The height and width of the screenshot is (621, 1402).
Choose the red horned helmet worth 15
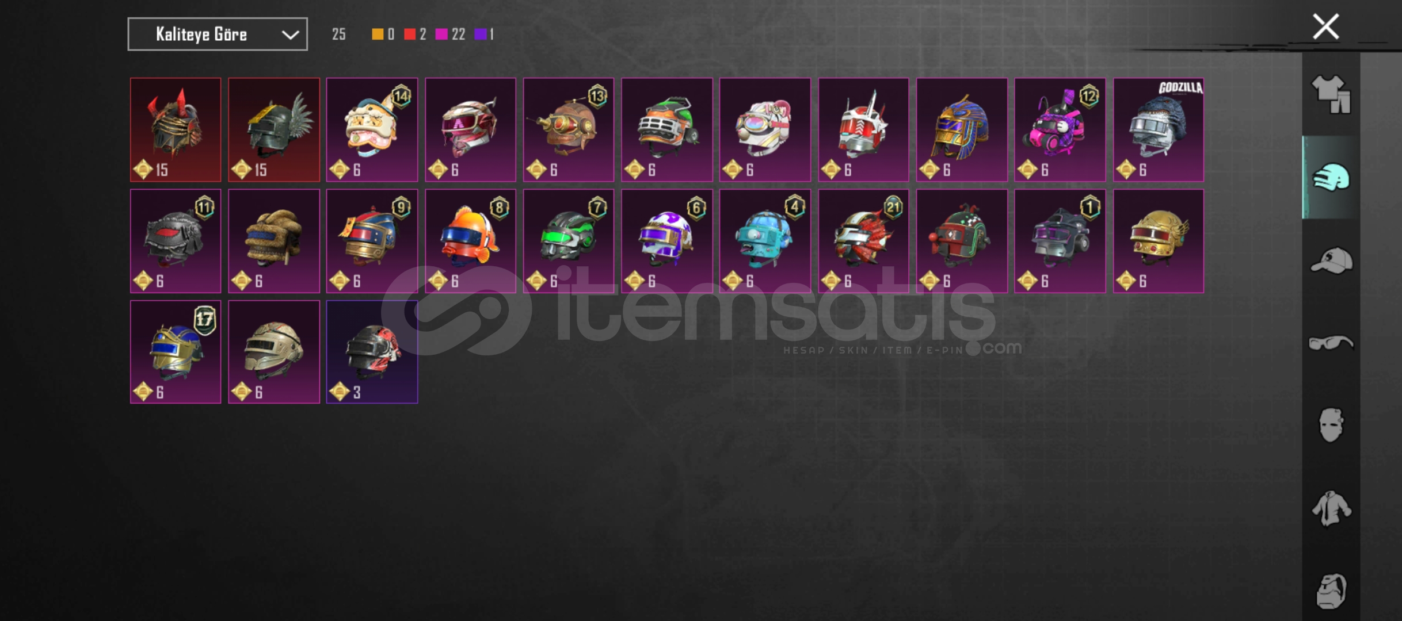176,130
